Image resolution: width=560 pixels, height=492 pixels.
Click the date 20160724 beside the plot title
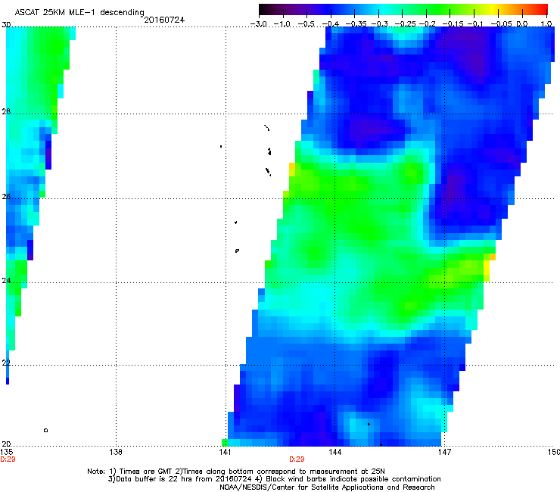(x=164, y=20)
